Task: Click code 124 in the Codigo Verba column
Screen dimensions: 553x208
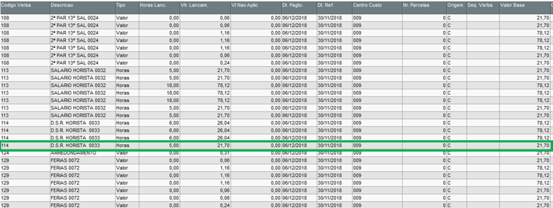Action: 5,153
